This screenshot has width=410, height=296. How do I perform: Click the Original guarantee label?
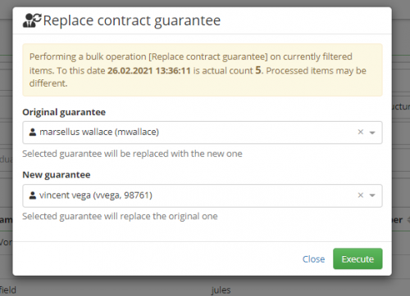[x=64, y=112]
